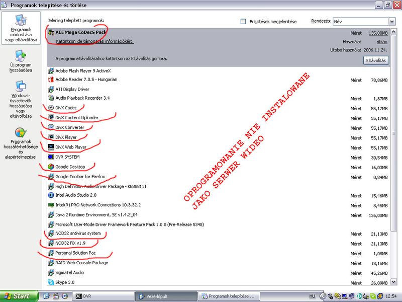Viewport: 402px width, 302px height.
Task: Open Programok módosítása vagy eltávolítása panel
Action: (21, 28)
